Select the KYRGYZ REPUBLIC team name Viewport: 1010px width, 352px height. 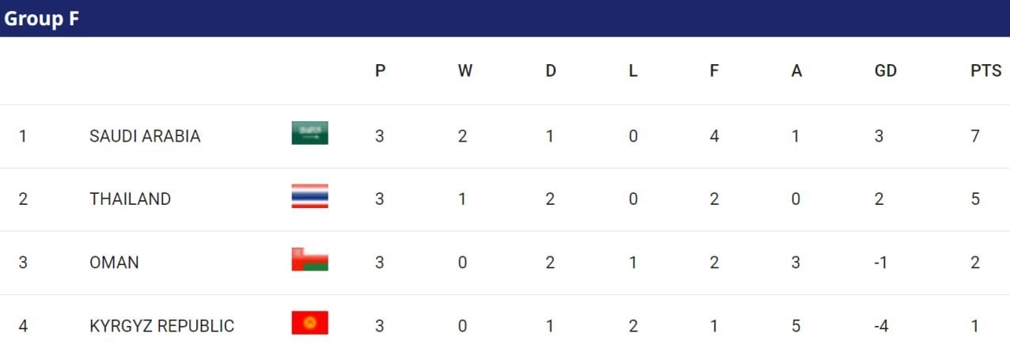pyautogui.click(x=161, y=325)
